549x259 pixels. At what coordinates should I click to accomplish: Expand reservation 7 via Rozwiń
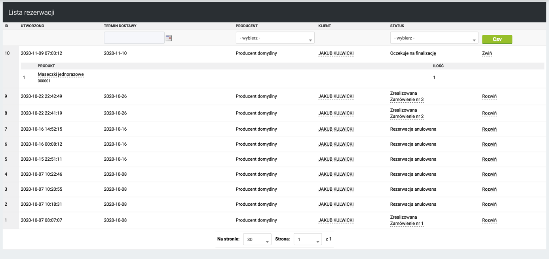coord(489,129)
